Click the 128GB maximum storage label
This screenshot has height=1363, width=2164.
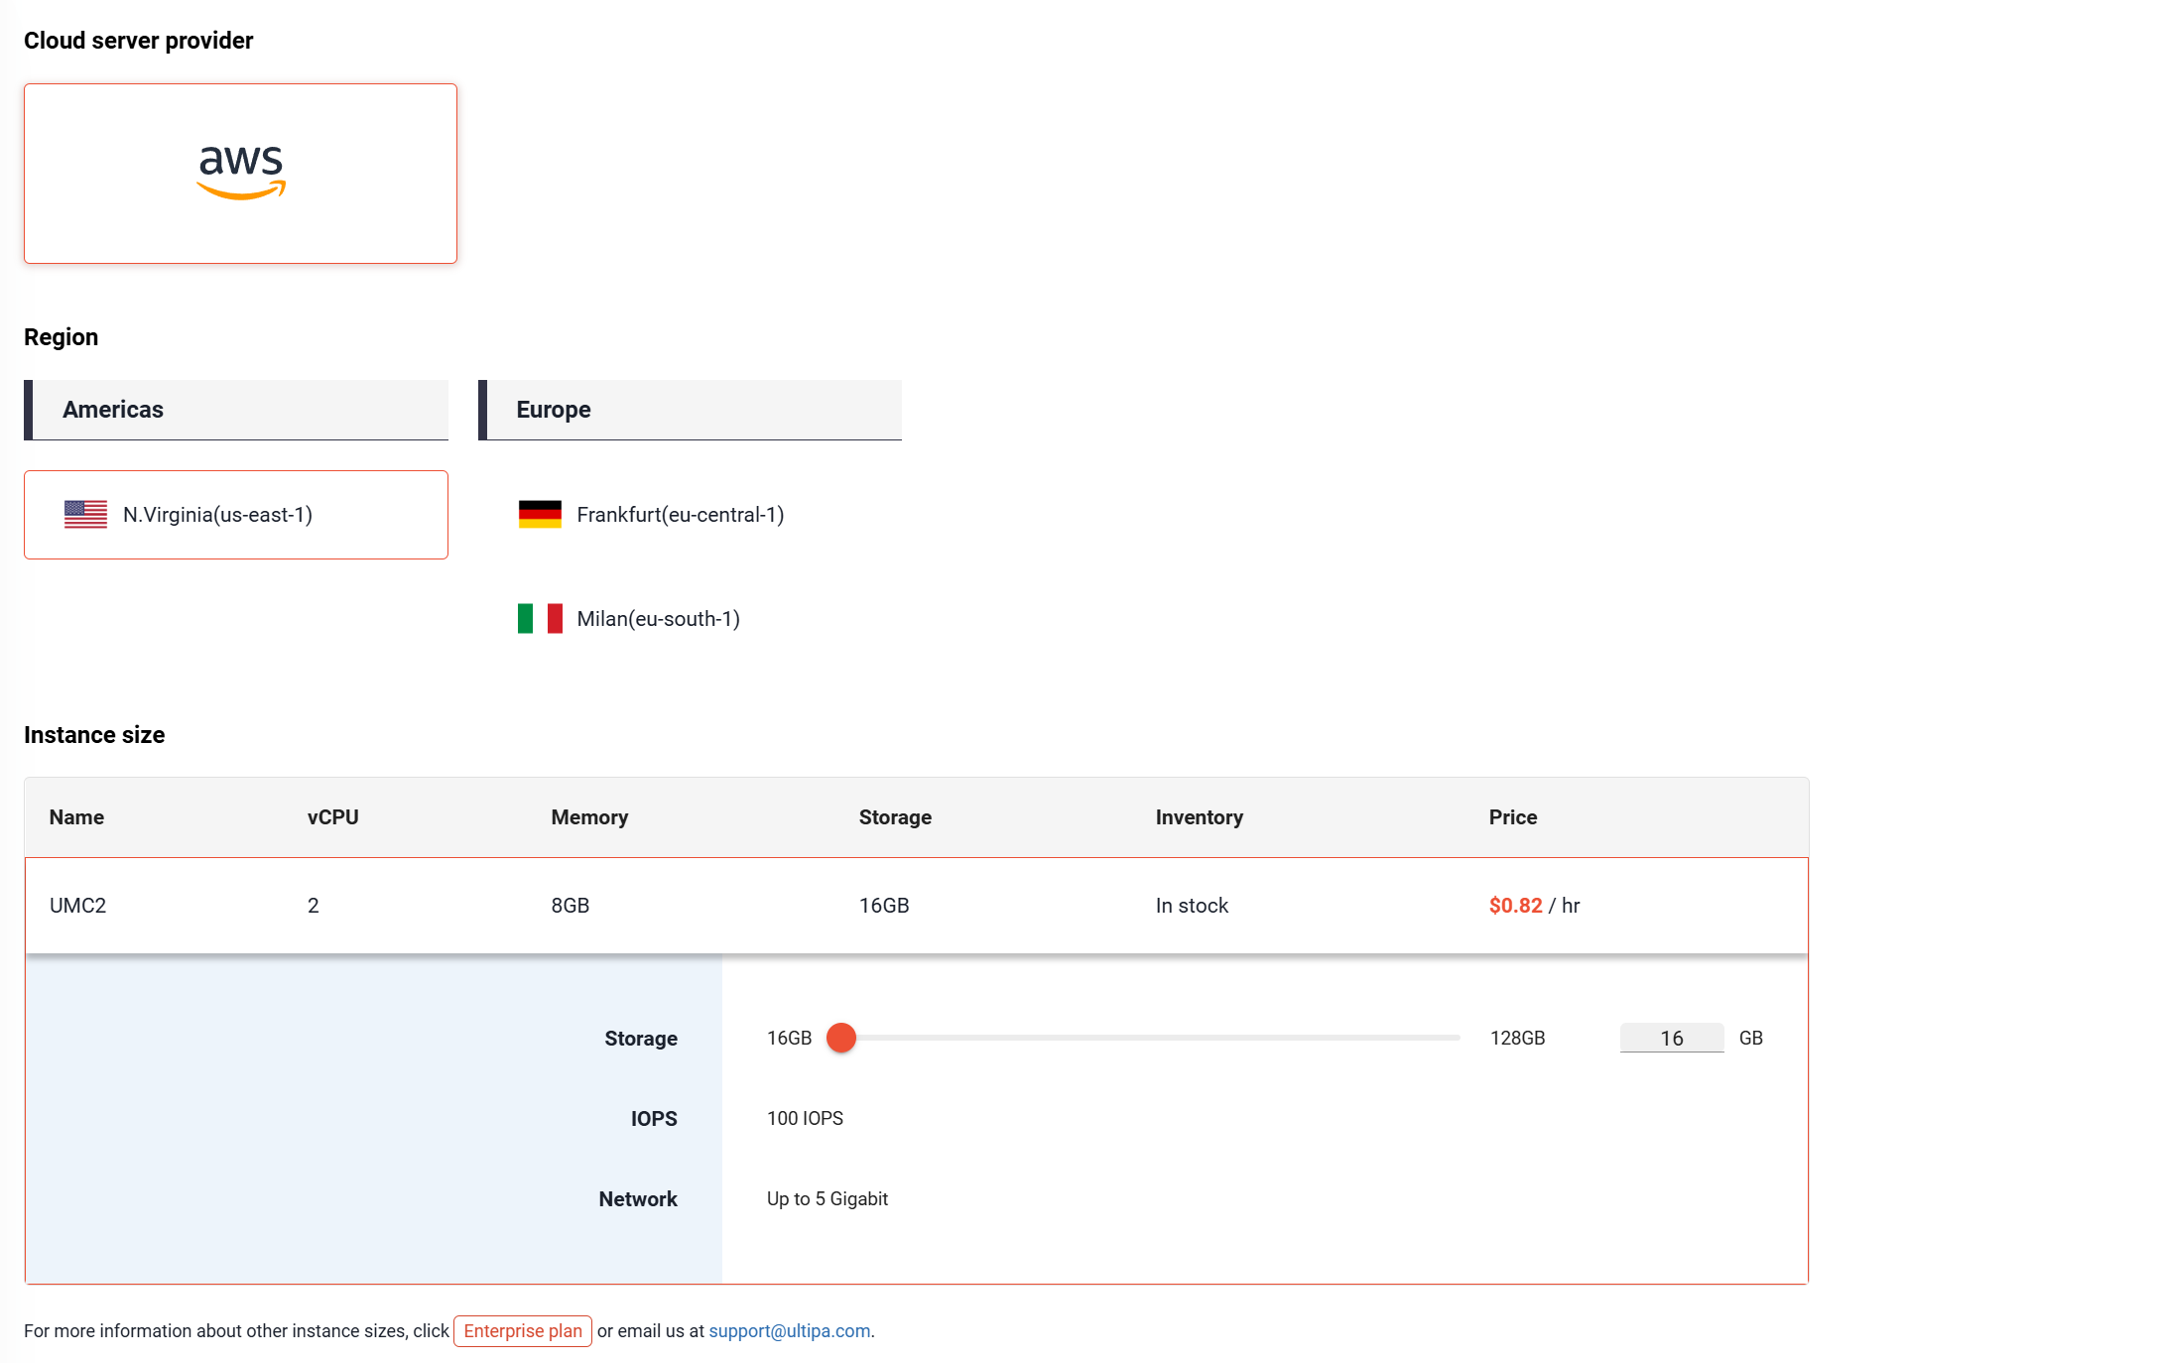1517,1038
